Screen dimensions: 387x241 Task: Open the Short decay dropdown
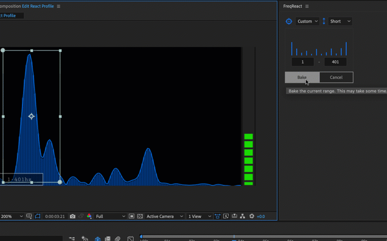pos(340,21)
